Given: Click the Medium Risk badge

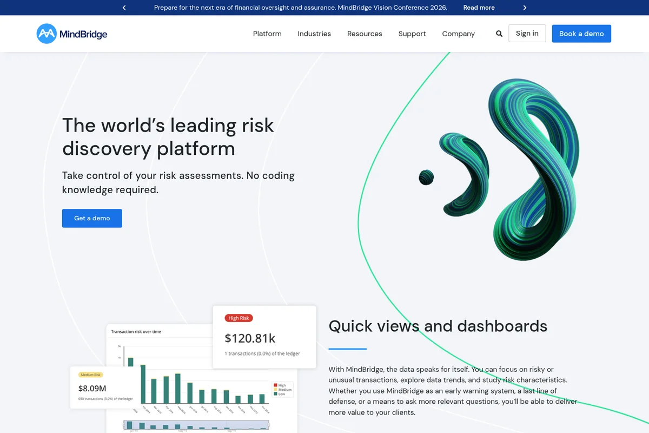Looking at the screenshot, I should pos(90,375).
